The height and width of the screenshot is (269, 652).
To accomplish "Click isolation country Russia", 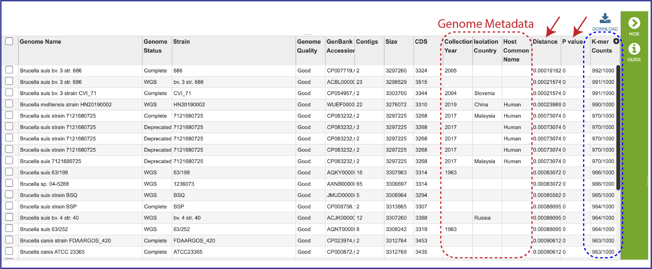I will tap(482, 218).
